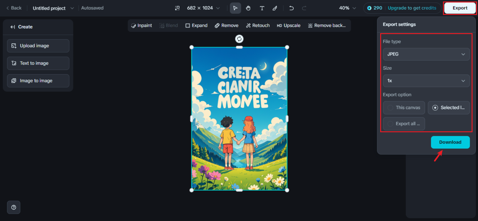Click the bottom-right corner resize handle
This screenshot has width=478, height=221.
pos(287,190)
